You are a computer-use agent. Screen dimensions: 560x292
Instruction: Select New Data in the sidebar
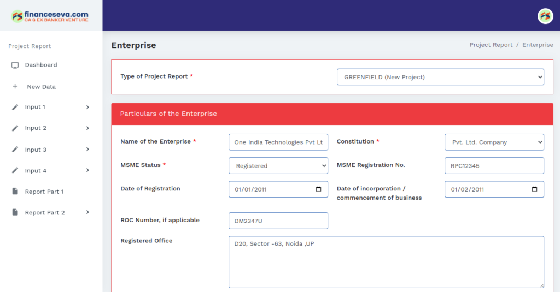tap(42, 87)
